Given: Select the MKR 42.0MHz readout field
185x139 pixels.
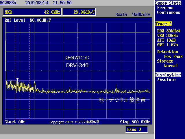Looking at the screenshot, I should (x=32, y=12).
